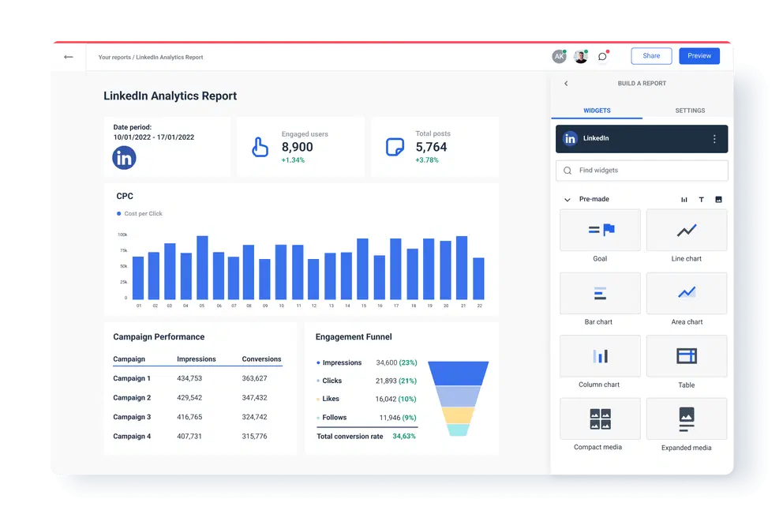Click the Clicks funnel legend entry
783x518 pixels.
coord(330,381)
